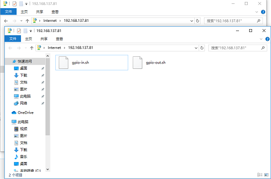
Task: Go back in back window
Action: (x=6, y=21)
